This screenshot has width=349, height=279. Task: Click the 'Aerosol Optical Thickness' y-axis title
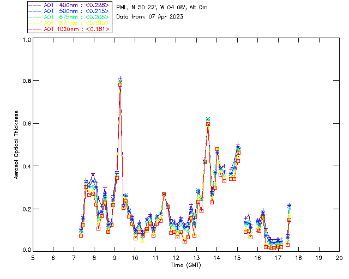click(x=16, y=145)
